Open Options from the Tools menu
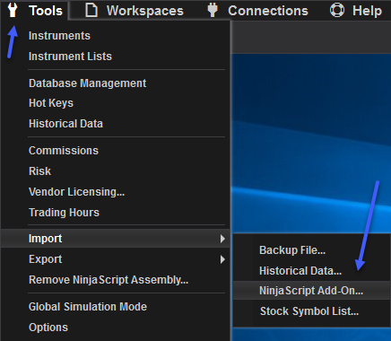 (x=48, y=328)
